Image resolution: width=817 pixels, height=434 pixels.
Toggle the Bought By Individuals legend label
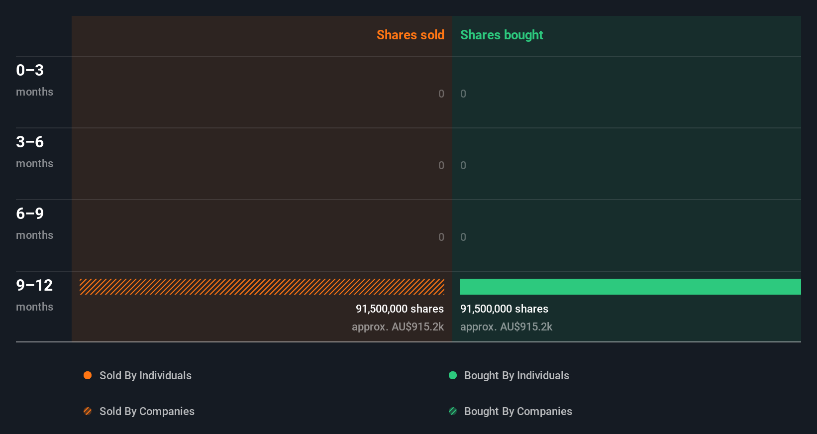click(x=516, y=375)
